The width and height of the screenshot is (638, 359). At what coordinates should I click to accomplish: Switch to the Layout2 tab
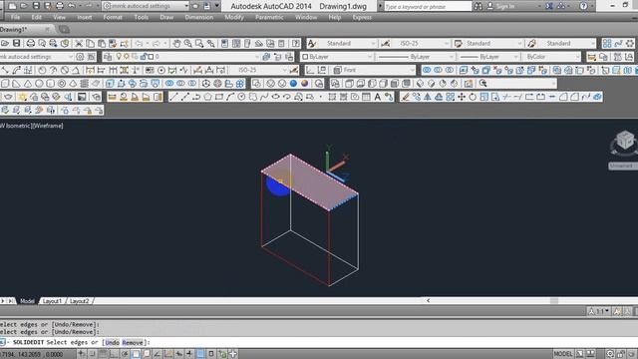(x=79, y=301)
